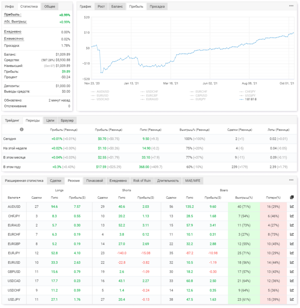Toggle USDJPY series in chart legend
Viewport: 300px width, 308px height.
click(x=247, y=95)
